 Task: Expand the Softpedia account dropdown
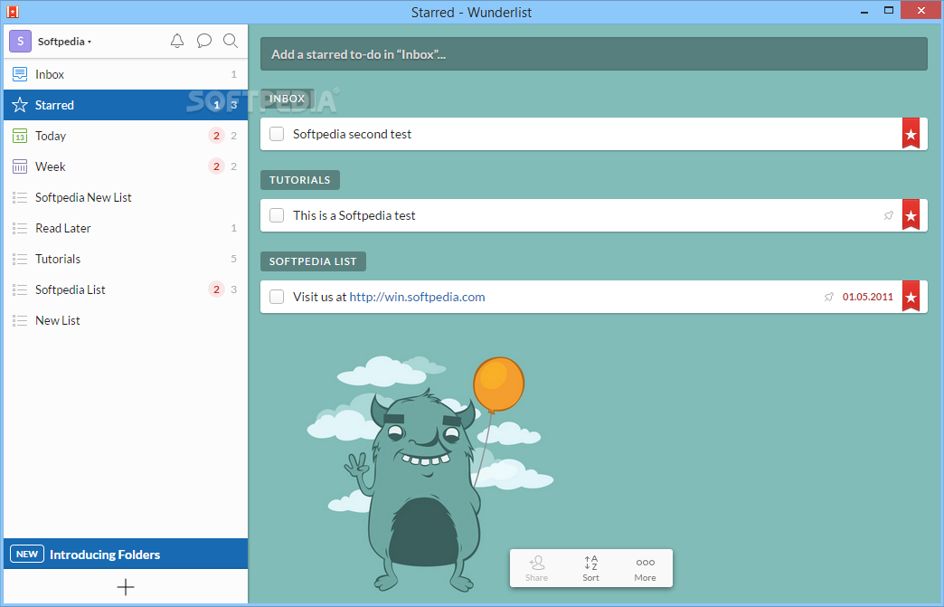pos(64,42)
